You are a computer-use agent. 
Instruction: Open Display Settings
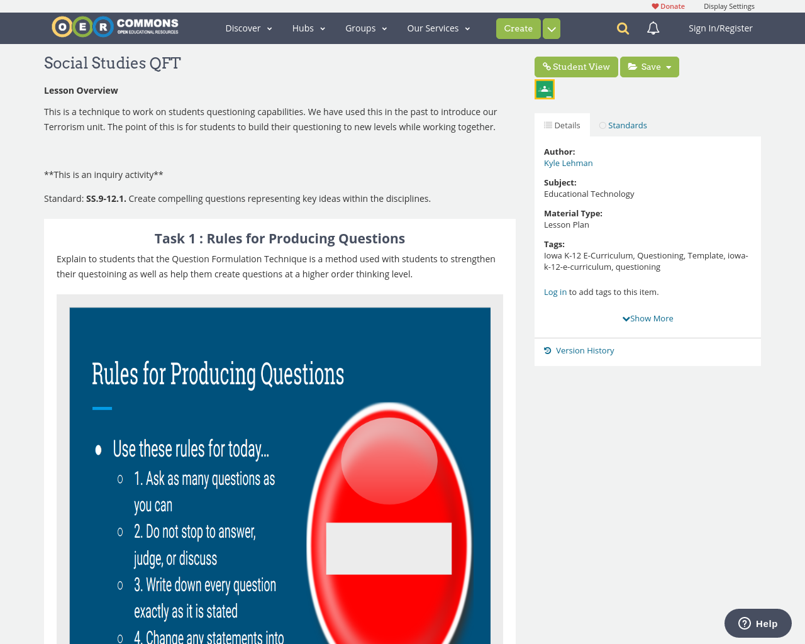(x=729, y=5)
